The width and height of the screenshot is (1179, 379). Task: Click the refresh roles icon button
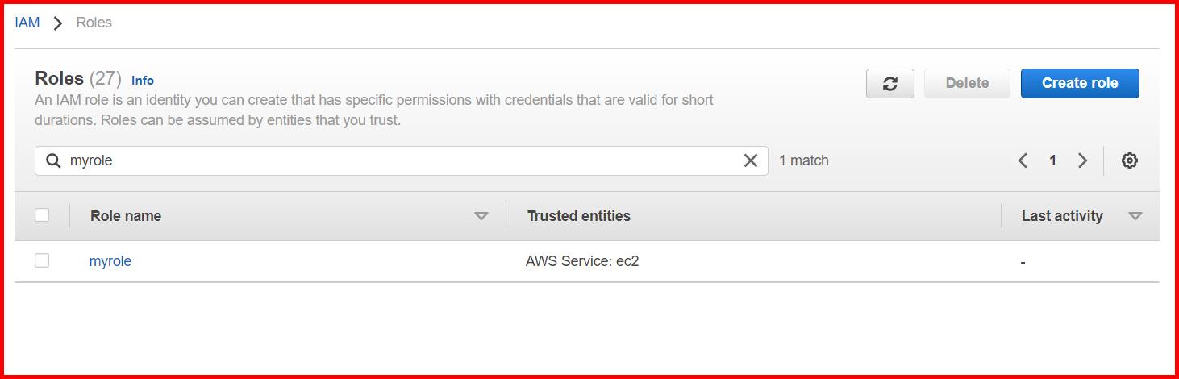tap(889, 83)
